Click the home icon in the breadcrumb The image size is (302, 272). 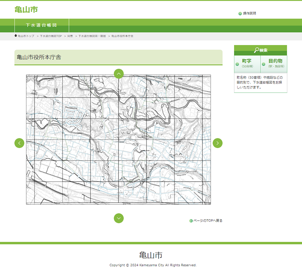coord(15,36)
